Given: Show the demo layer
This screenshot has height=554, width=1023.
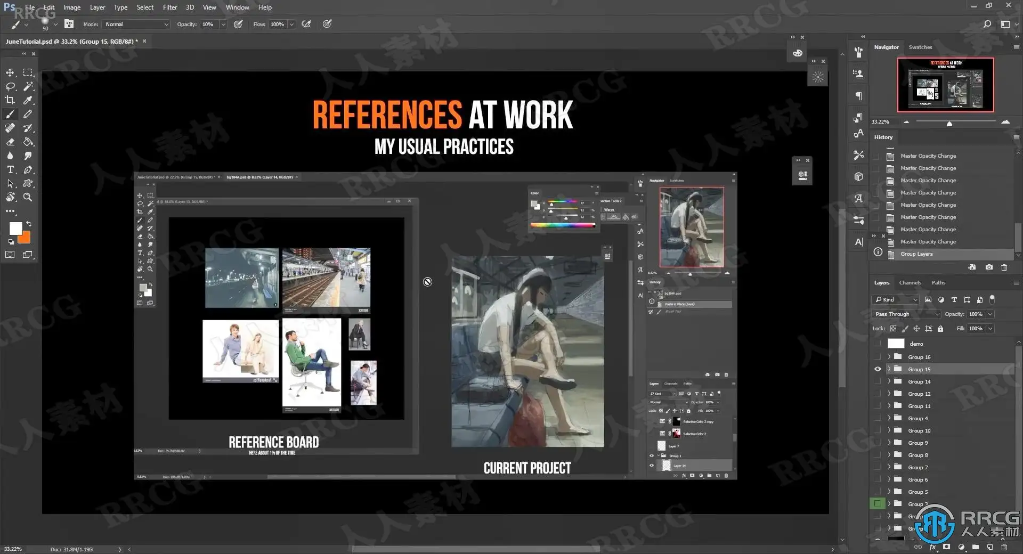Looking at the screenshot, I should point(878,344).
